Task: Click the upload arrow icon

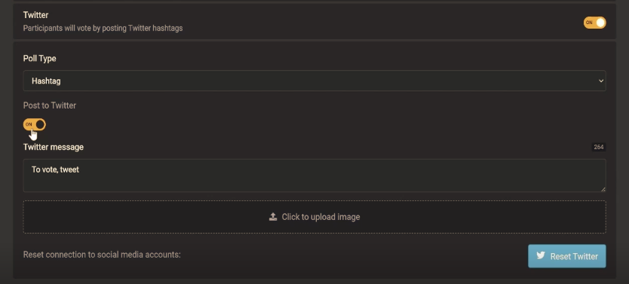Action: [x=273, y=217]
